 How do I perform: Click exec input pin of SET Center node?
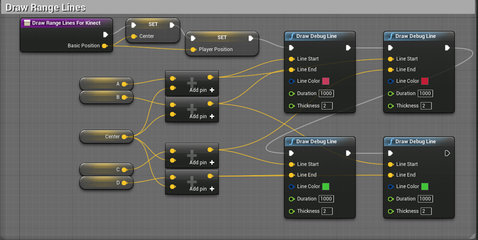click(133, 25)
